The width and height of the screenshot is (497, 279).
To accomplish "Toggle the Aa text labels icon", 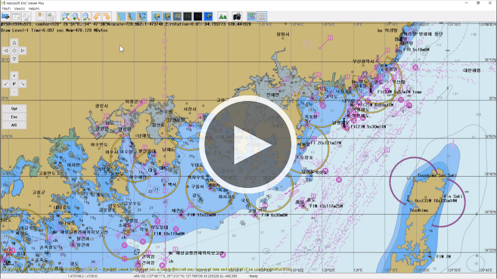I will click(x=222, y=16).
